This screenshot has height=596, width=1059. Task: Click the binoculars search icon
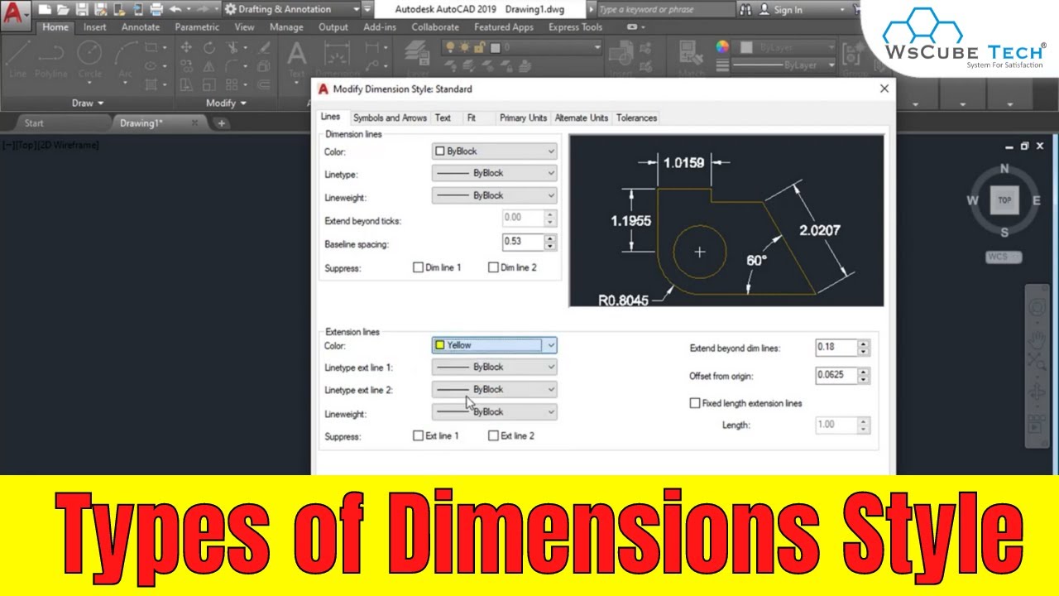tap(745, 10)
